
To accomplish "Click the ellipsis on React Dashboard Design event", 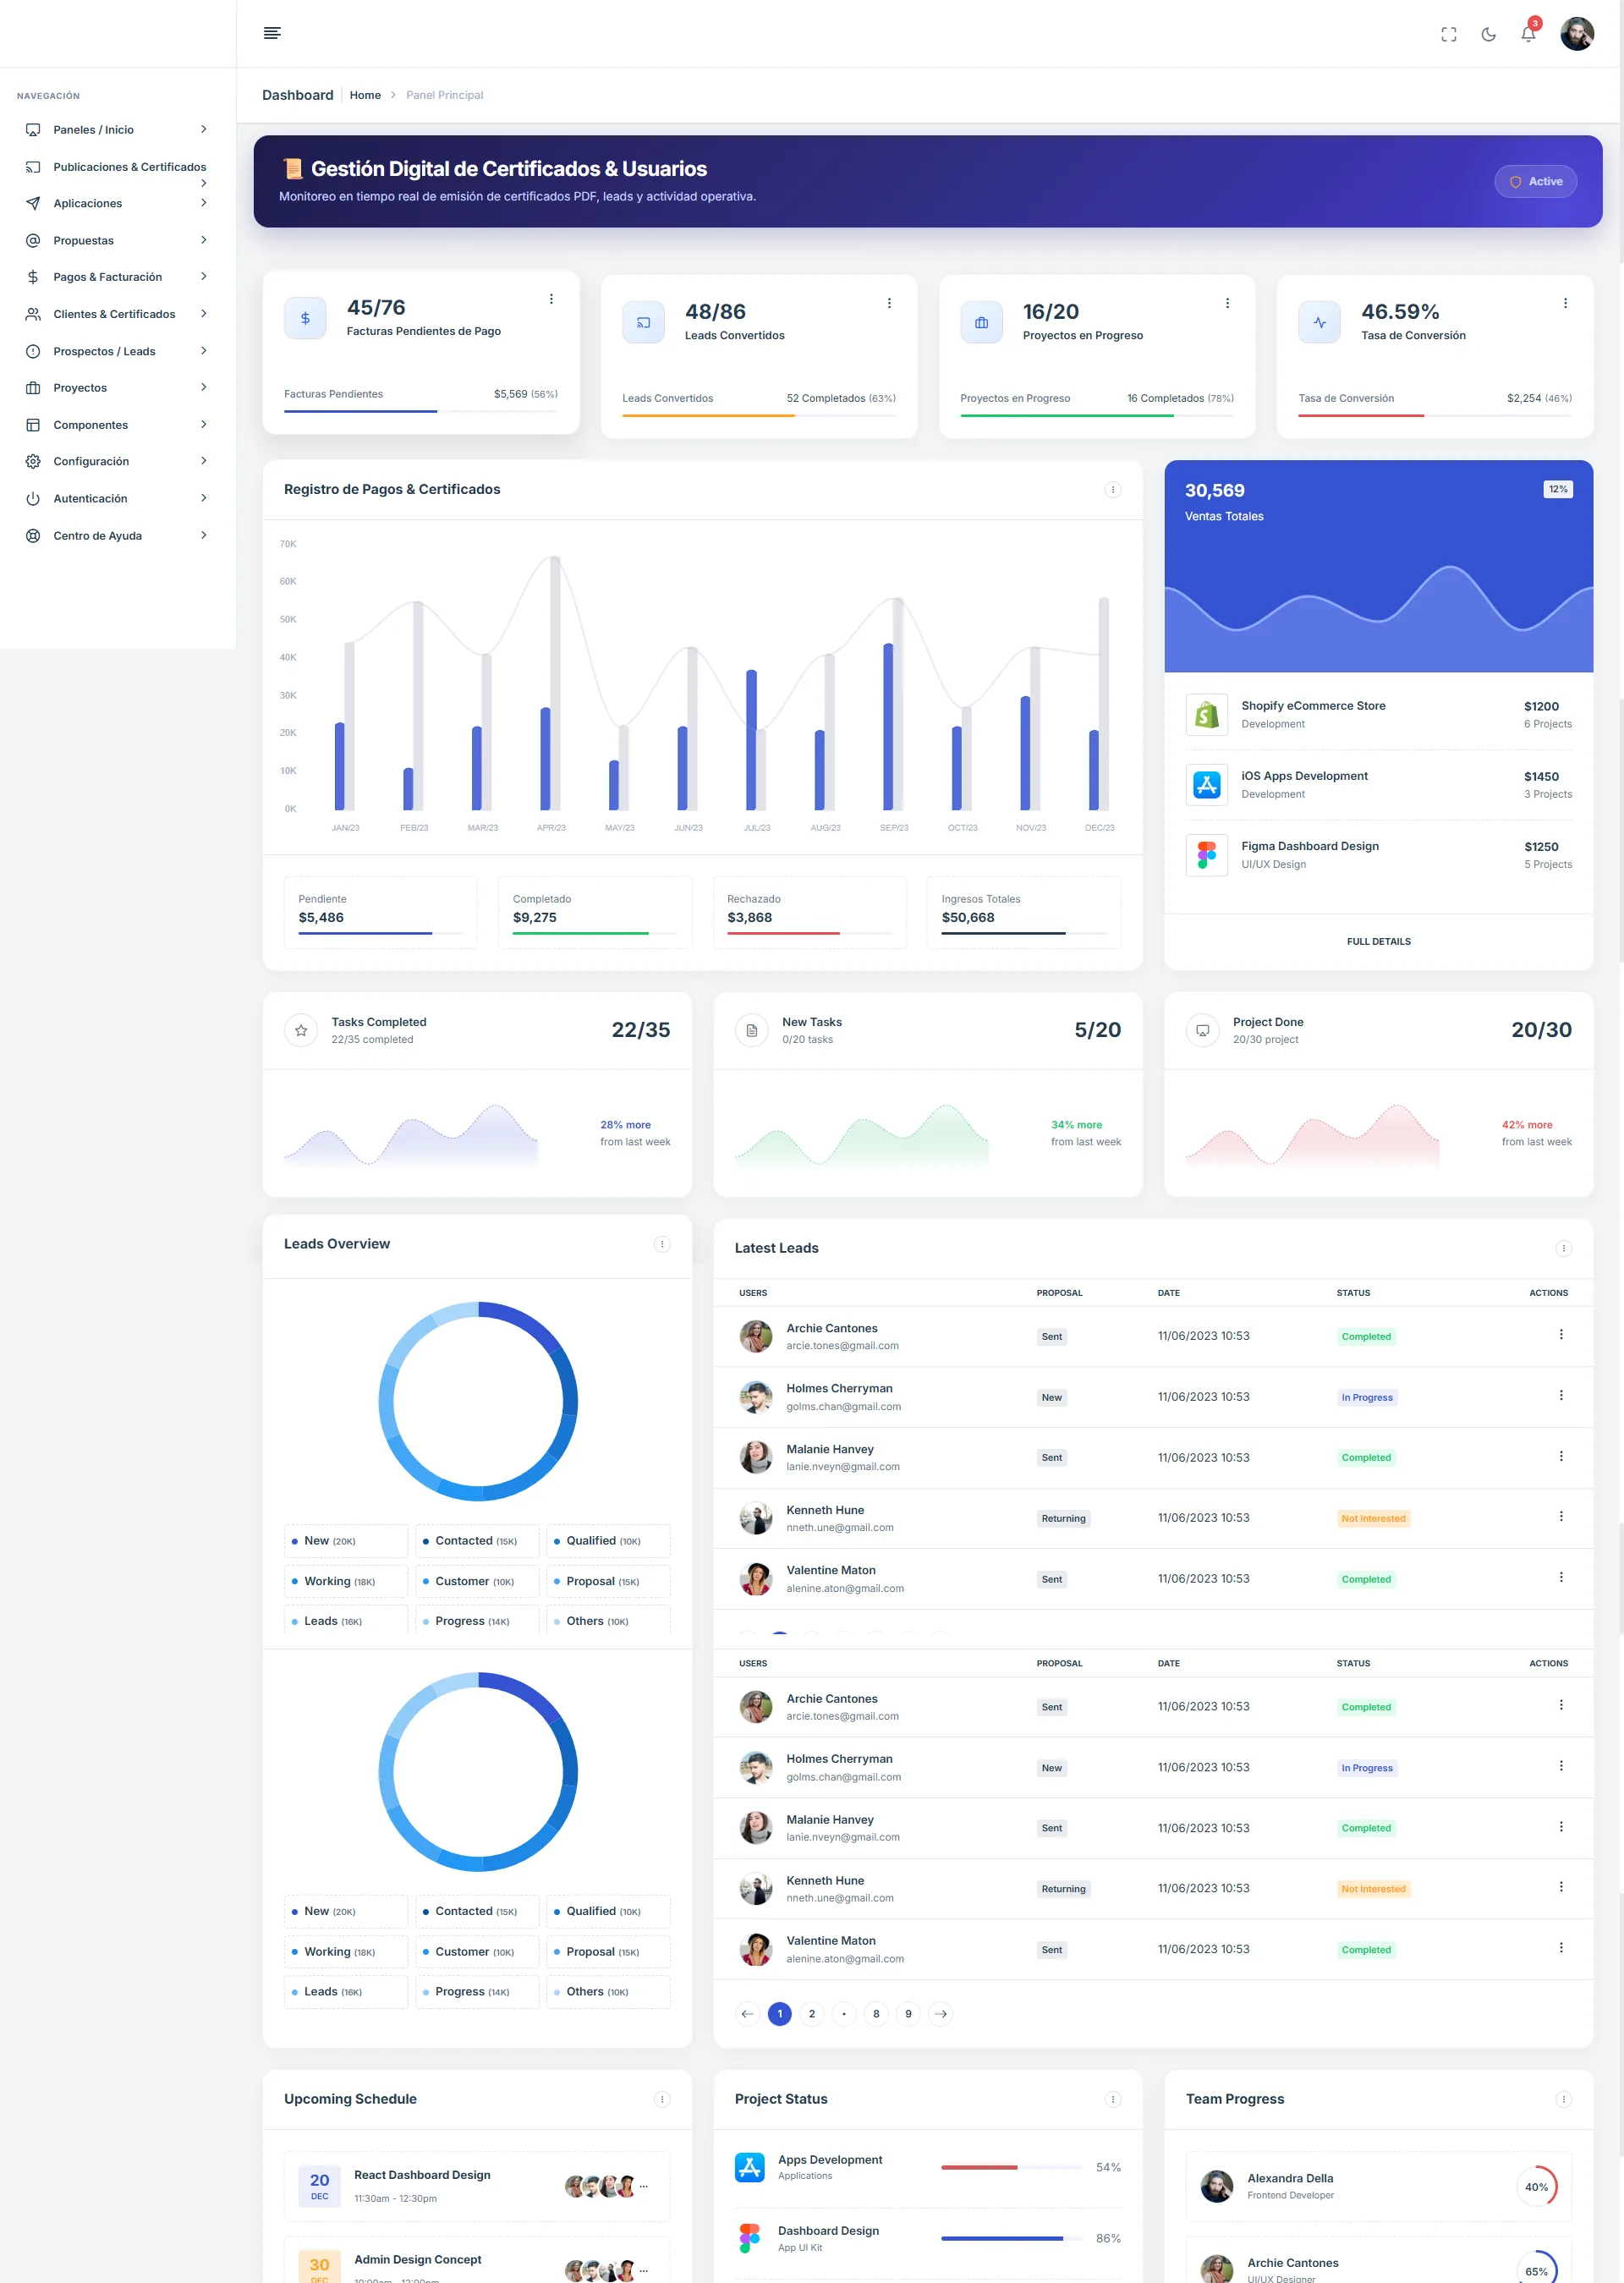I will pyautogui.click(x=644, y=2186).
